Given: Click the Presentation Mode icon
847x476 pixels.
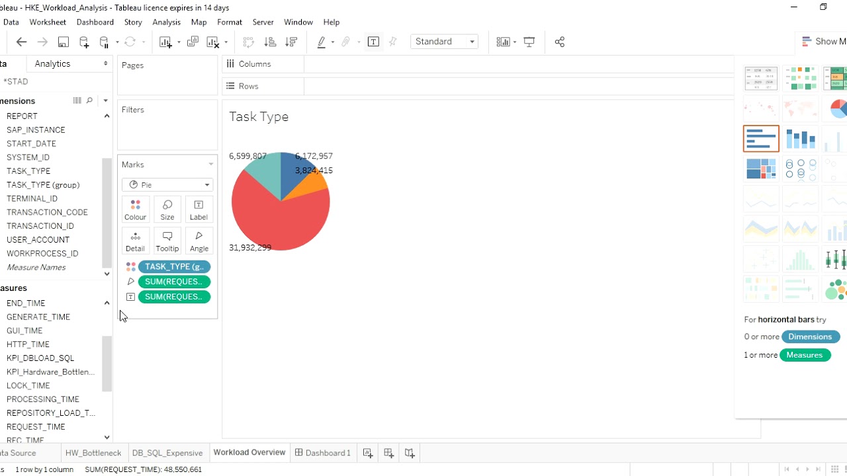Looking at the screenshot, I should 529,42.
